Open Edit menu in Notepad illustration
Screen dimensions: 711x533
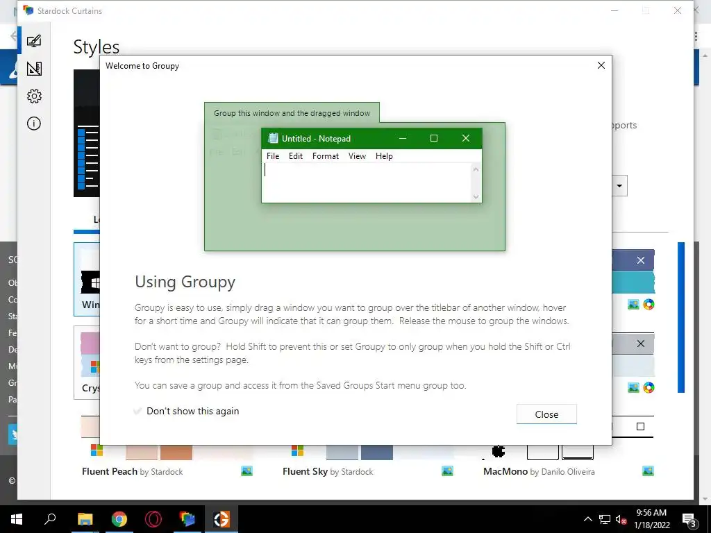[x=296, y=156]
